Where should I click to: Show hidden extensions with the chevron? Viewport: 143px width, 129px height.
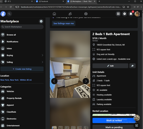(134, 7)
